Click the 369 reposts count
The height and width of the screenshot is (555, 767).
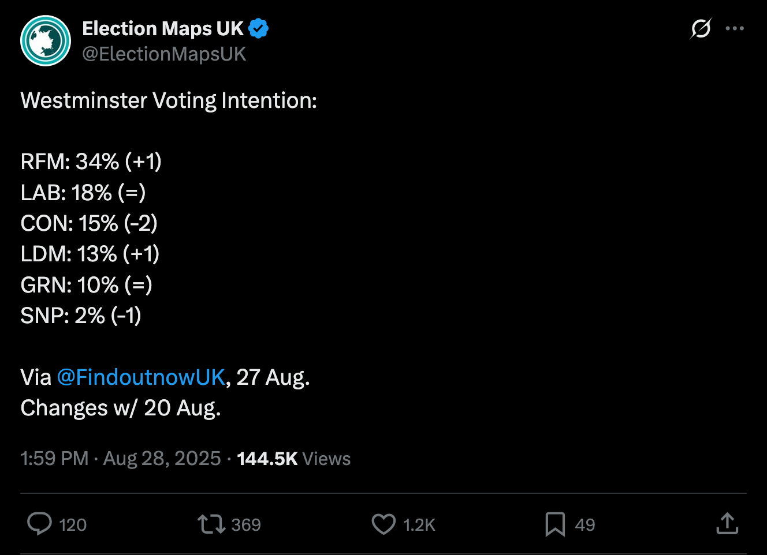pos(246,525)
